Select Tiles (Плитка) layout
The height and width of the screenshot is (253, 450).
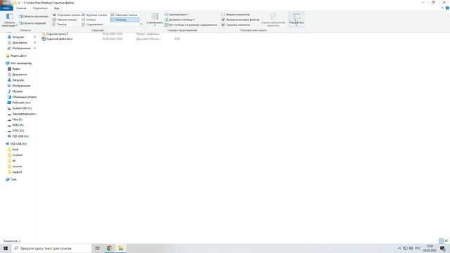coord(60,25)
